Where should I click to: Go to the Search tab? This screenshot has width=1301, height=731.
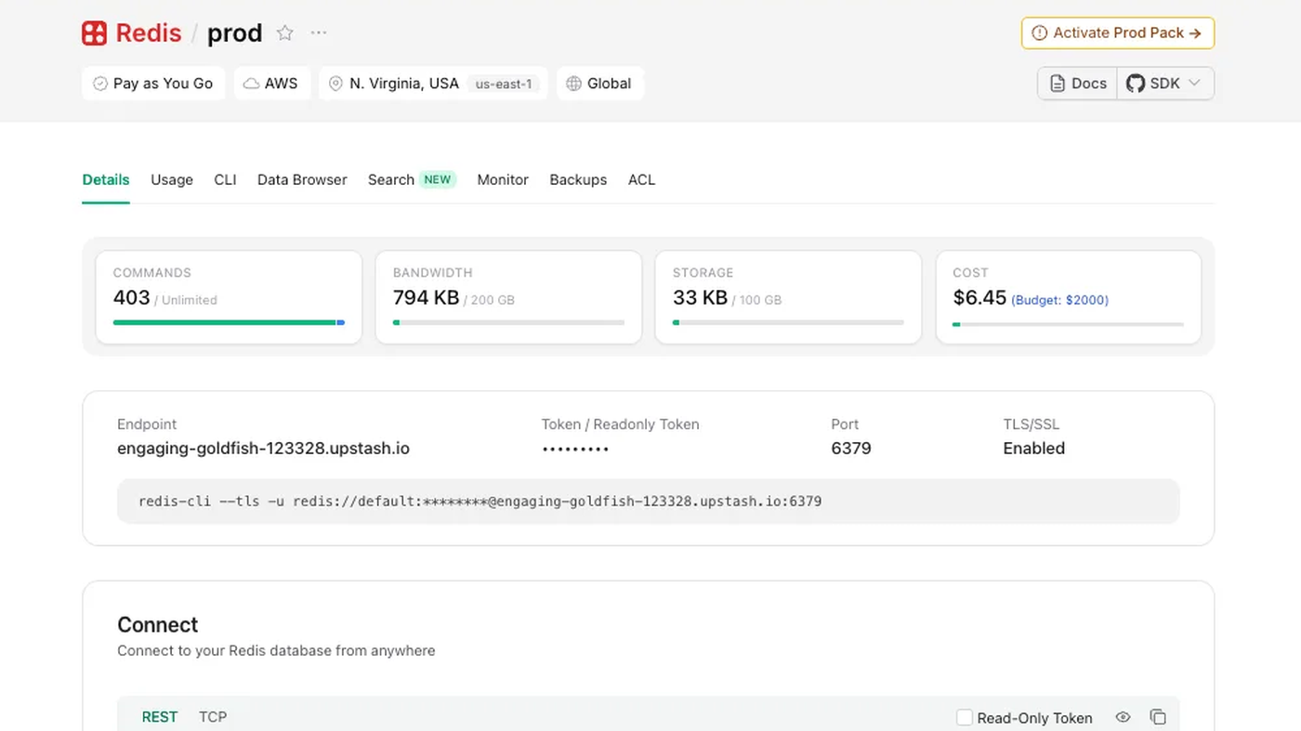[x=412, y=180]
